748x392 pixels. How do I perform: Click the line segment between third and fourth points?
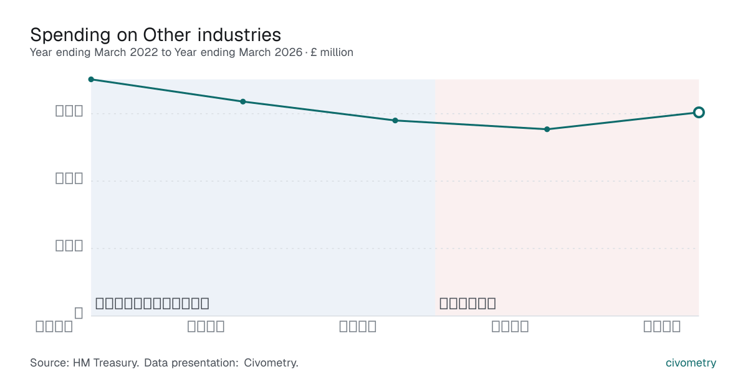click(471, 124)
